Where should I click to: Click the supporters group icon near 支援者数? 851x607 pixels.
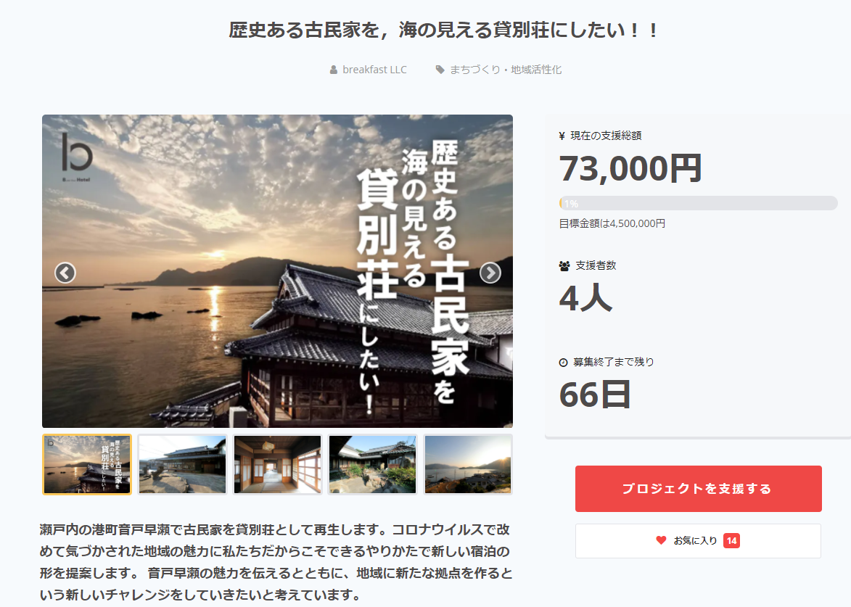click(x=564, y=266)
